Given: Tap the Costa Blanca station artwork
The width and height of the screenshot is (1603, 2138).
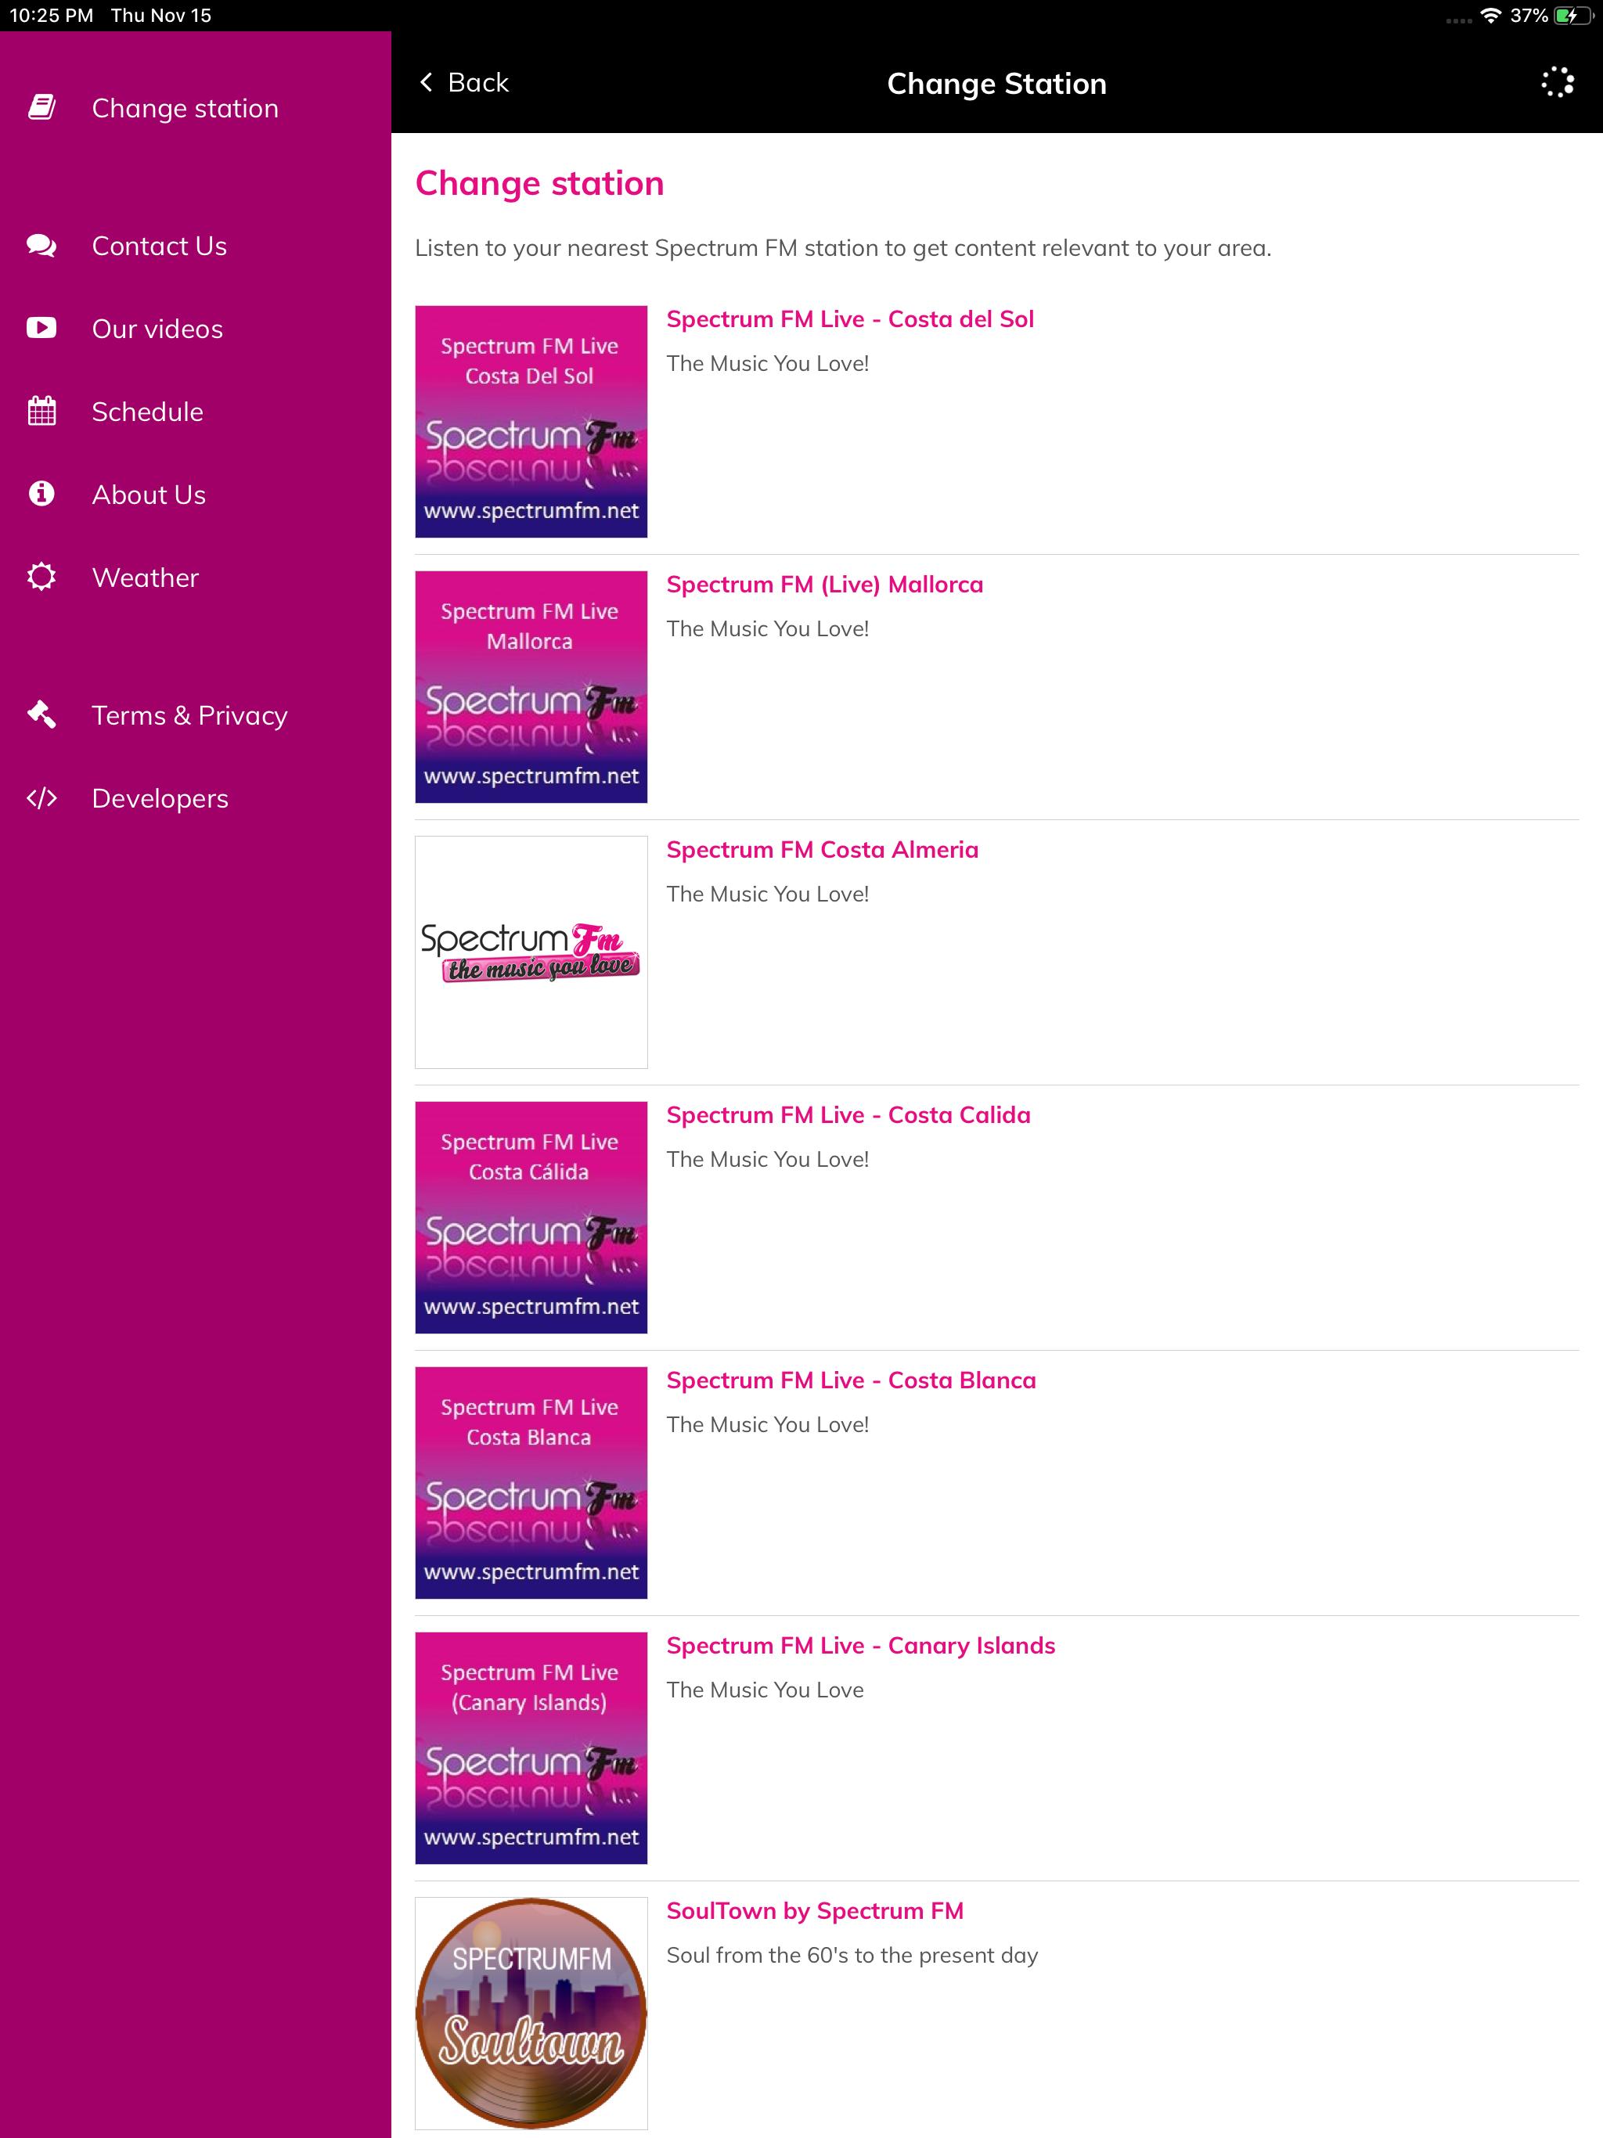Looking at the screenshot, I should pyautogui.click(x=531, y=1483).
